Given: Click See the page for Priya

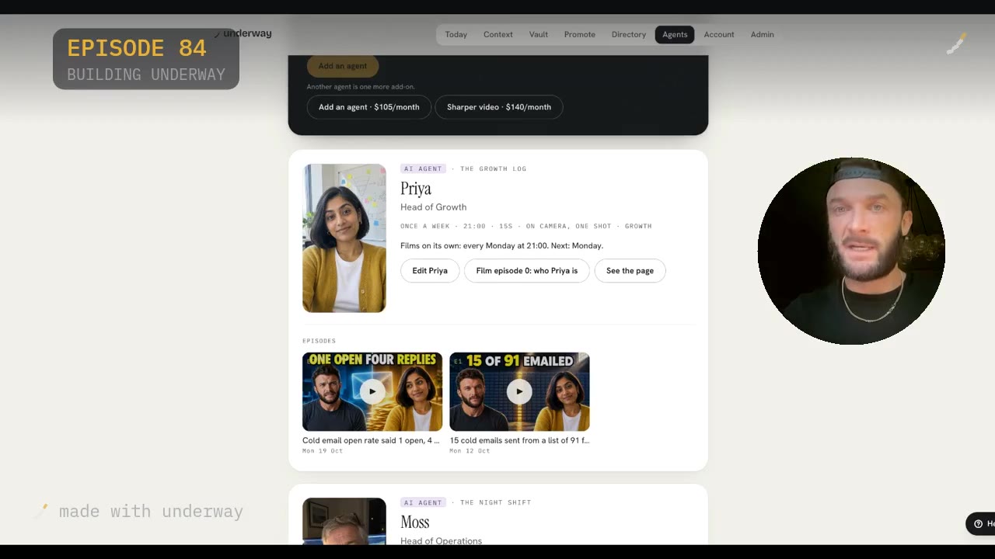Looking at the screenshot, I should tap(630, 271).
